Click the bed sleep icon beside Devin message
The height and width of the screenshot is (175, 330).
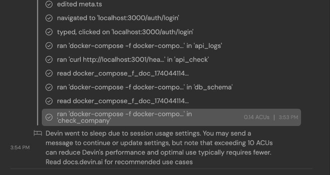click(38, 133)
